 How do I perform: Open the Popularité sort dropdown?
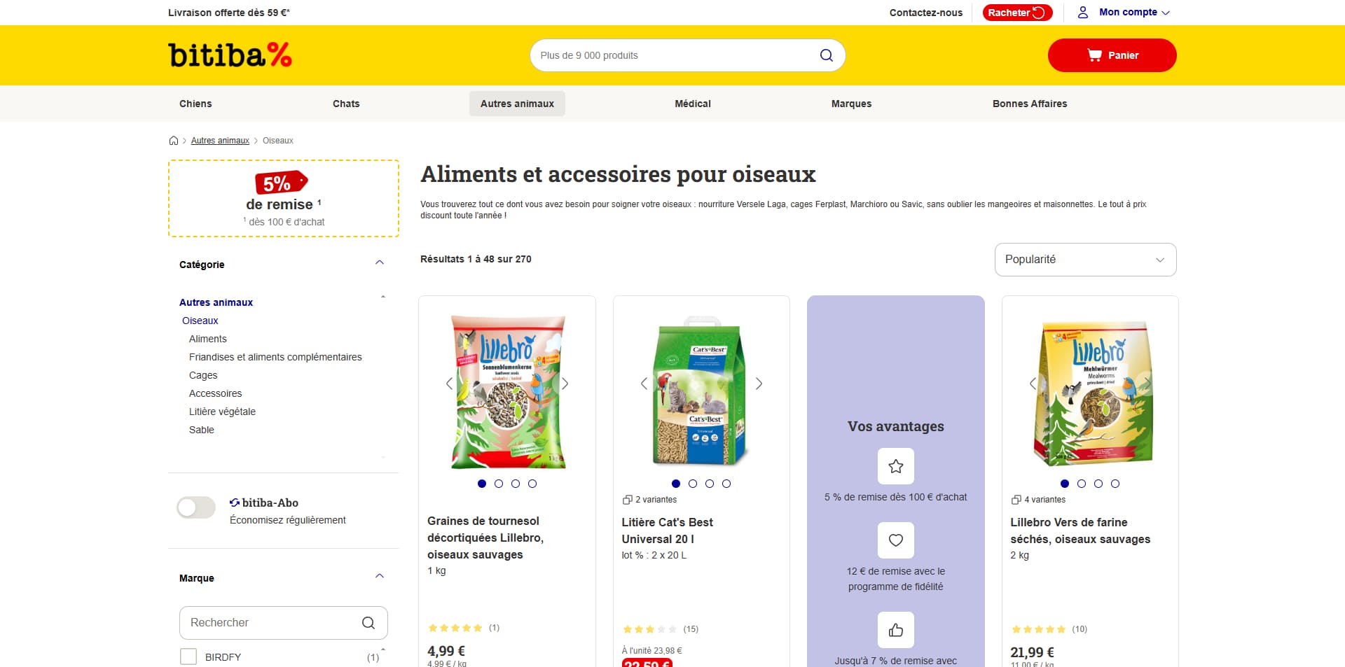pyautogui.click(x=1086, y=260)
